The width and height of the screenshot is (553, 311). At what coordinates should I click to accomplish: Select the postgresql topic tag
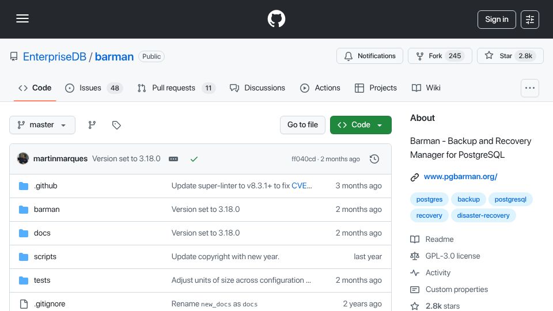tap(510, 199)
